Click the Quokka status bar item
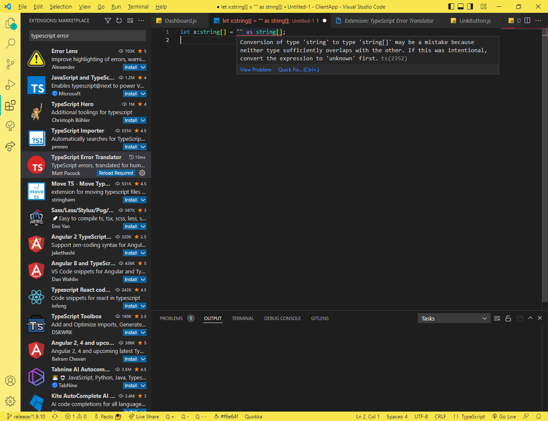 pyautogui.click(x=253, y=416)
